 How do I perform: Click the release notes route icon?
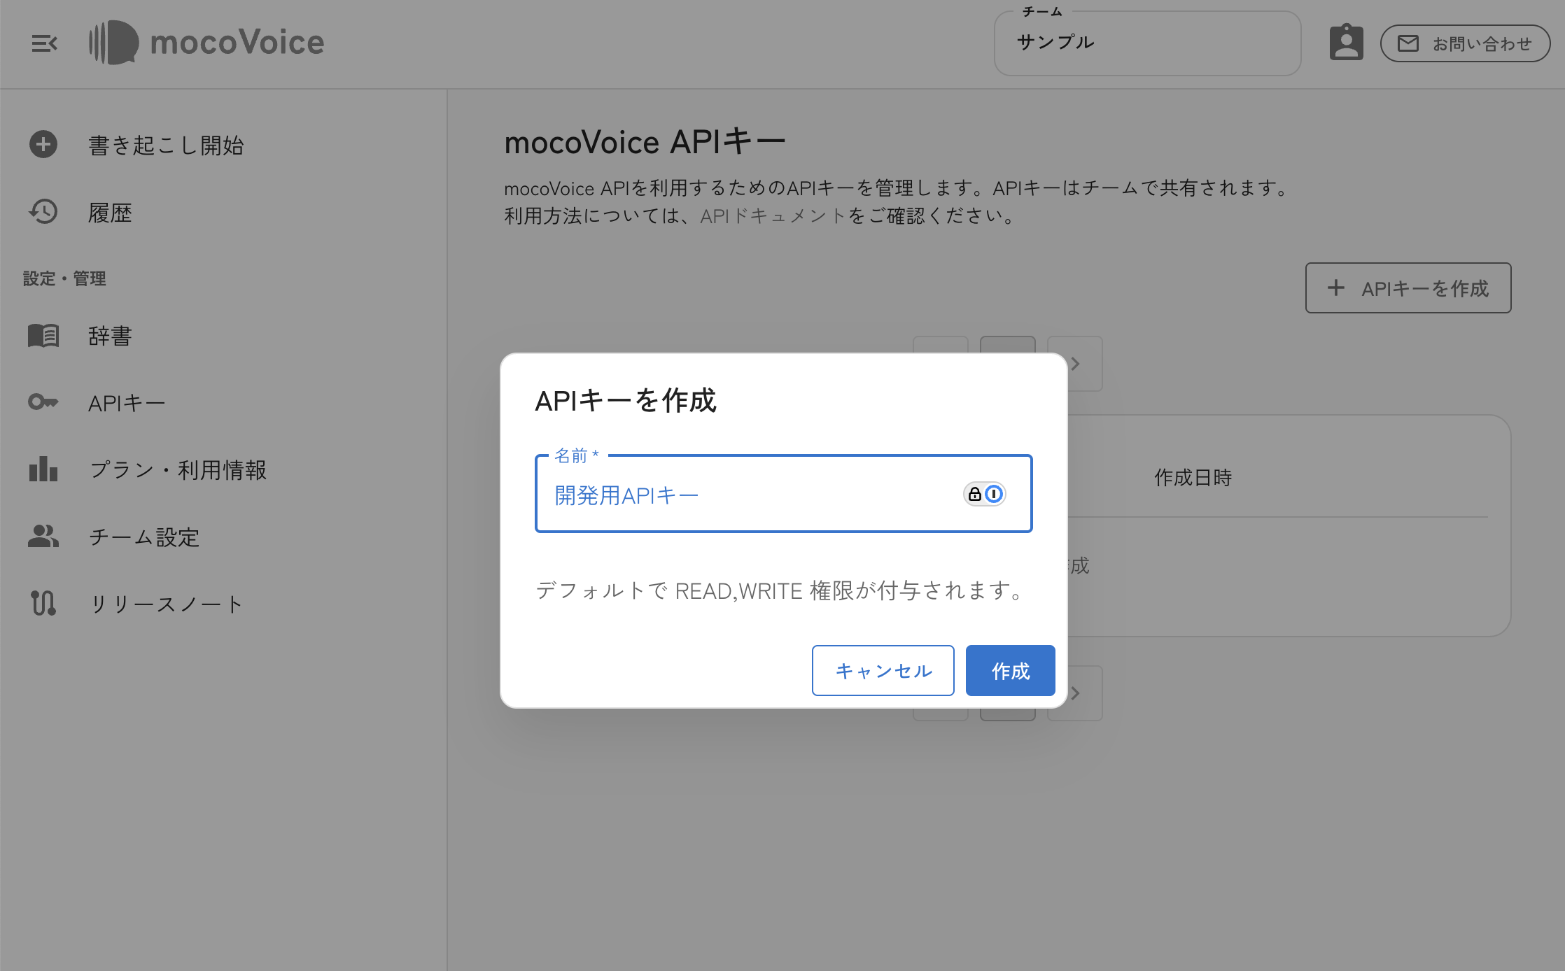[x=43, y=603]
